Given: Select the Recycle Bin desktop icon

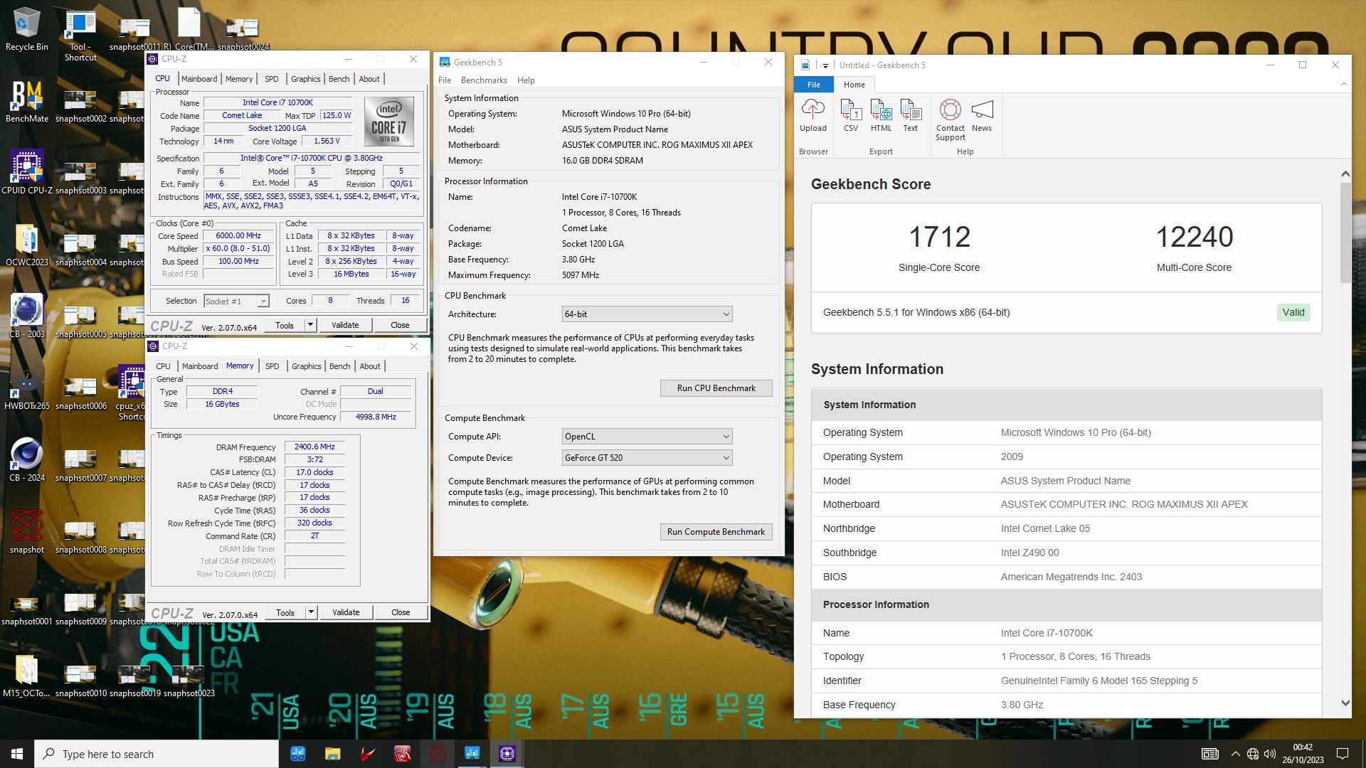Looking at the screenshot, I should [27, 30].
